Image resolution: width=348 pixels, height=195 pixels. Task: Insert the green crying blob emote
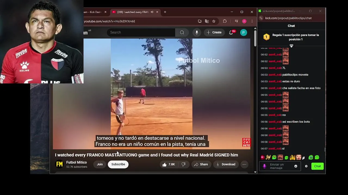(311, 157)
